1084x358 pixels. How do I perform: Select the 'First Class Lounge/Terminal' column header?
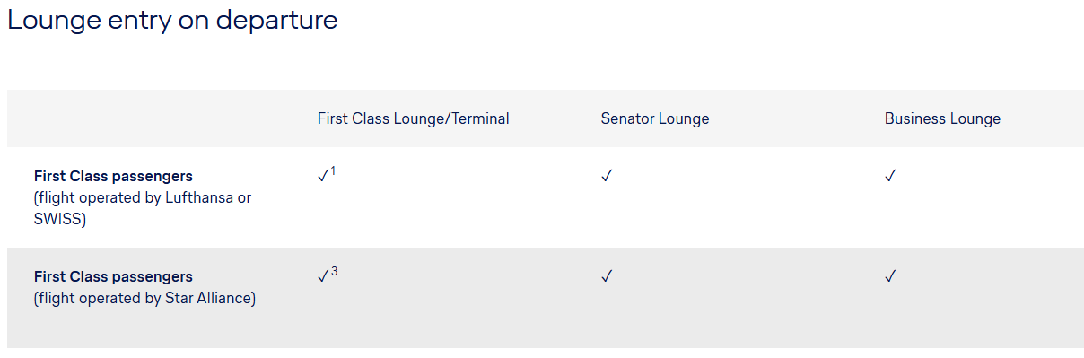click(413, 118)
